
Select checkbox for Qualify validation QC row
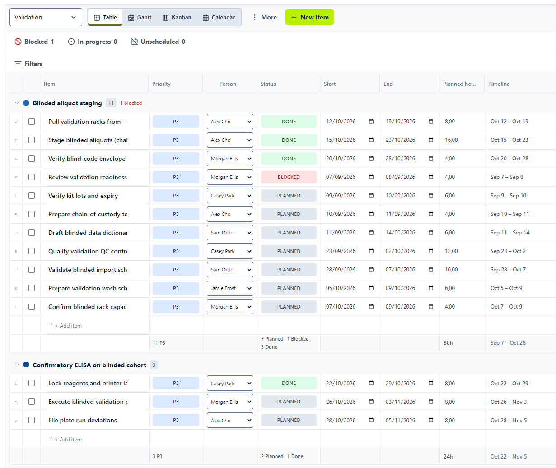click(x=32, y=251)
